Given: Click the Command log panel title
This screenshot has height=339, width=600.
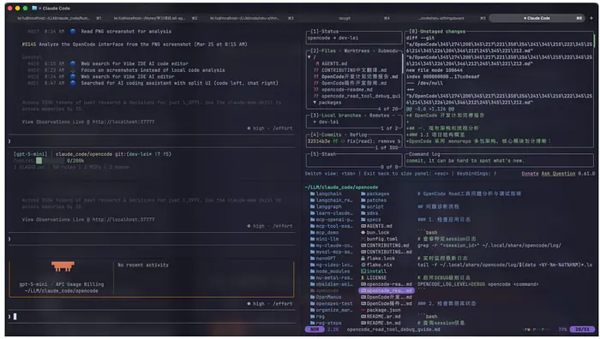Looking at the screenshot, I should [x=424, y=154].
